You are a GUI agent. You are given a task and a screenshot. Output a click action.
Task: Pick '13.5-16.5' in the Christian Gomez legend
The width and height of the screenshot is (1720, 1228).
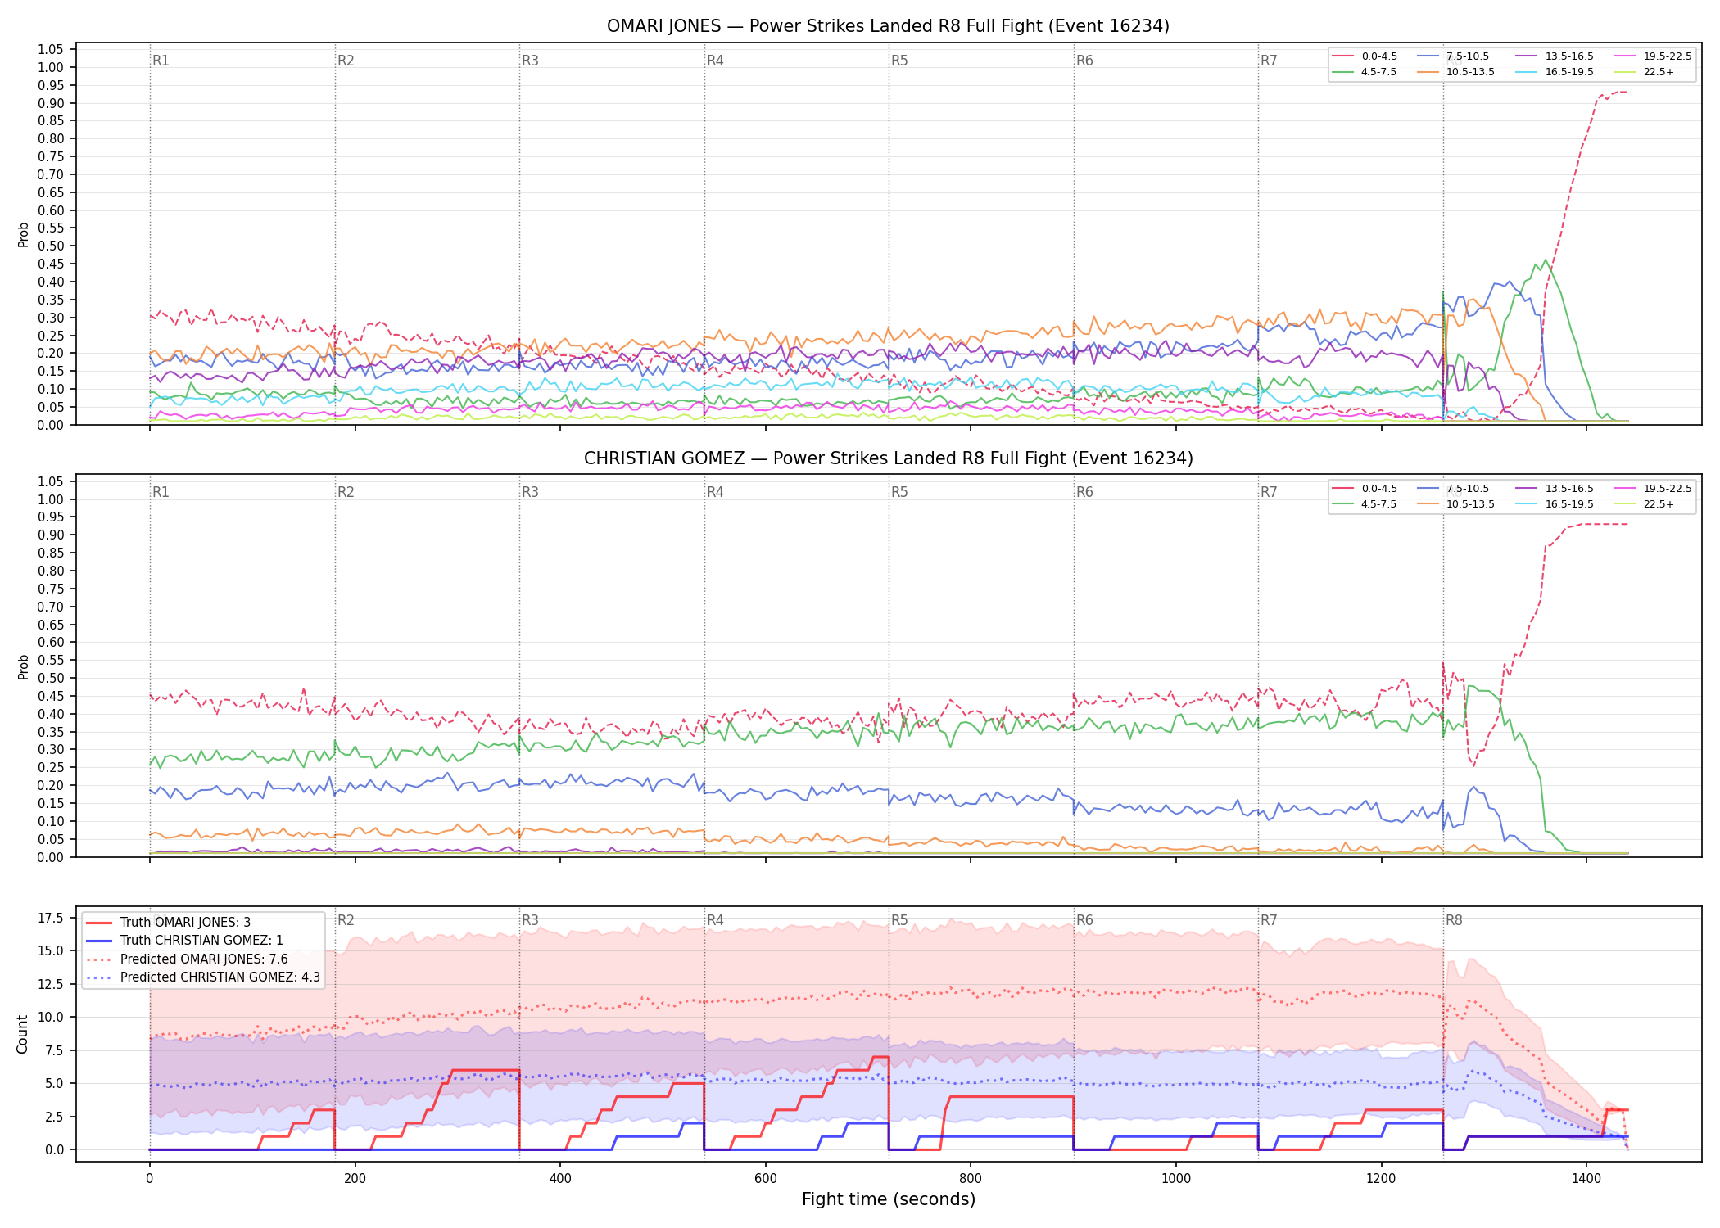coord(1569,489)
